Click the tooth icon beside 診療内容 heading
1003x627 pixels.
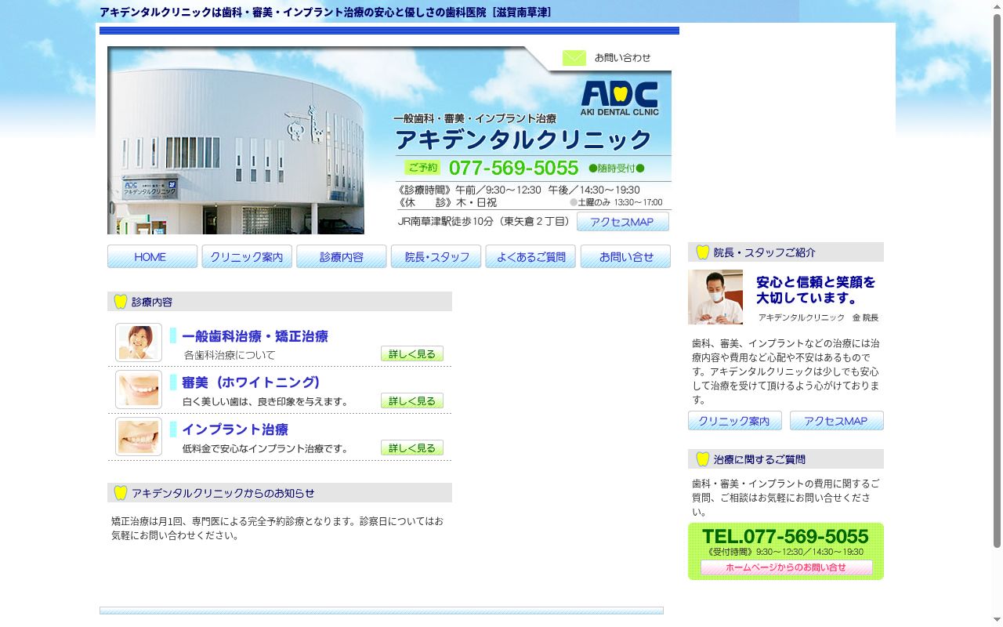click(x=121, y=302)
